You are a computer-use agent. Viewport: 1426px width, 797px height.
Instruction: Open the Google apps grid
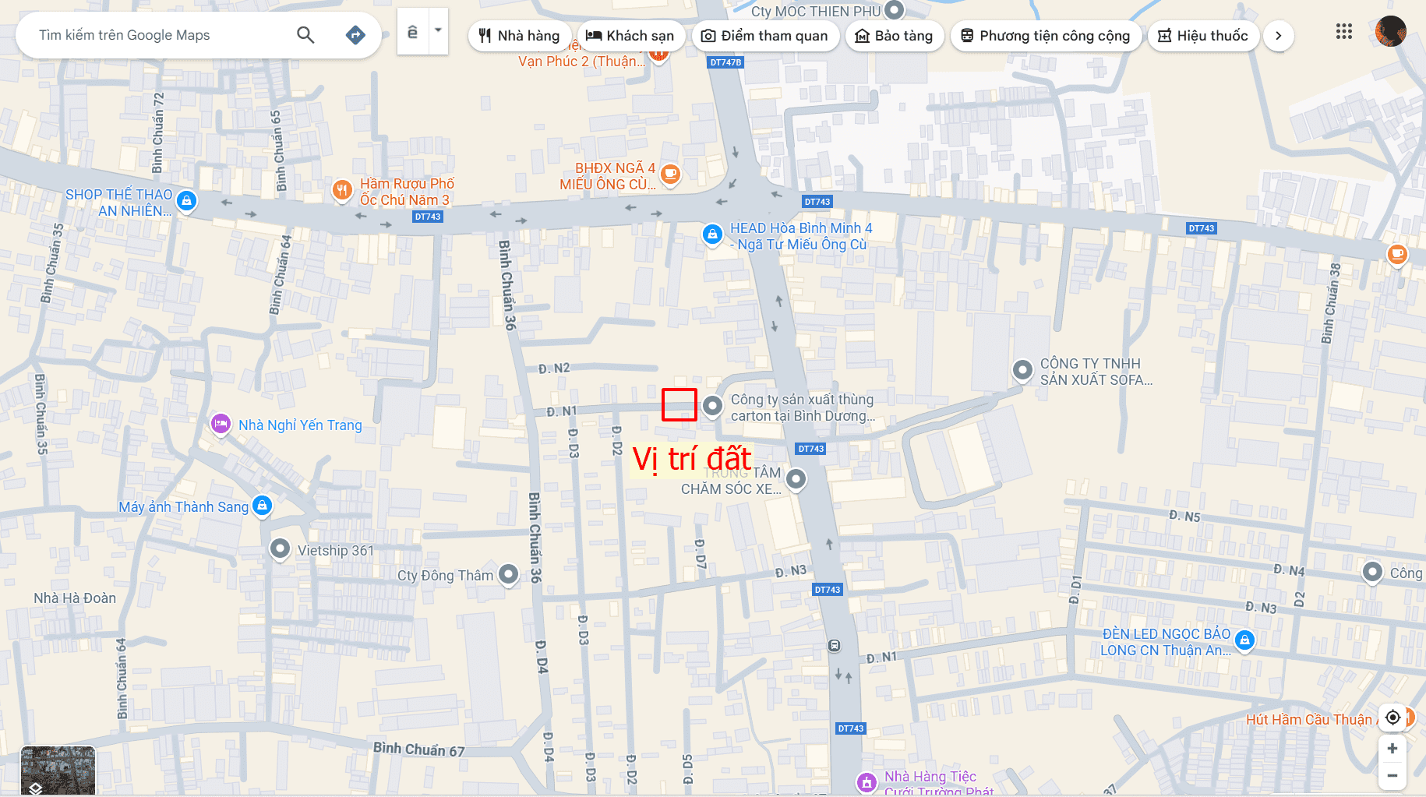[x=1343, y=32]
